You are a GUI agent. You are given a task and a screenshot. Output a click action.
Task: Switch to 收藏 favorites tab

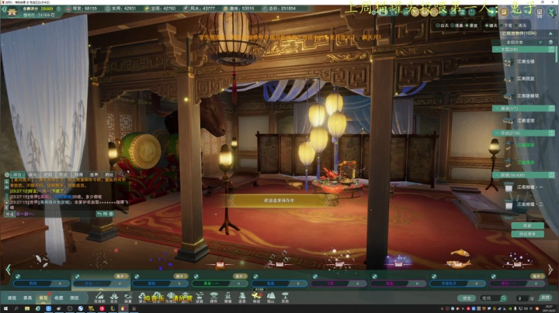(59, 298)
